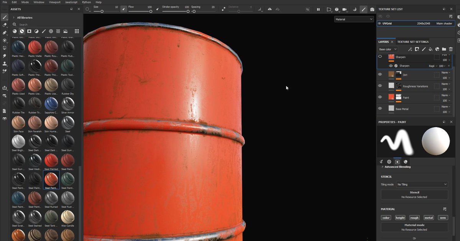
Task: Open the Viewport menu
Action: [55, 2]
